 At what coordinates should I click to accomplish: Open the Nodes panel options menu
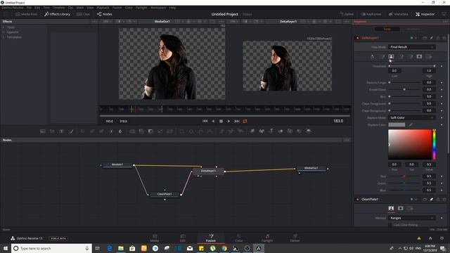347,140
